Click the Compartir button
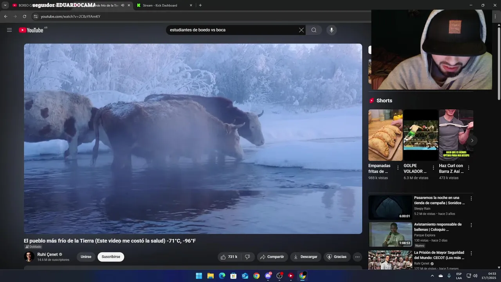The height and width of the screenshot is (282, 501). point(272,257)
